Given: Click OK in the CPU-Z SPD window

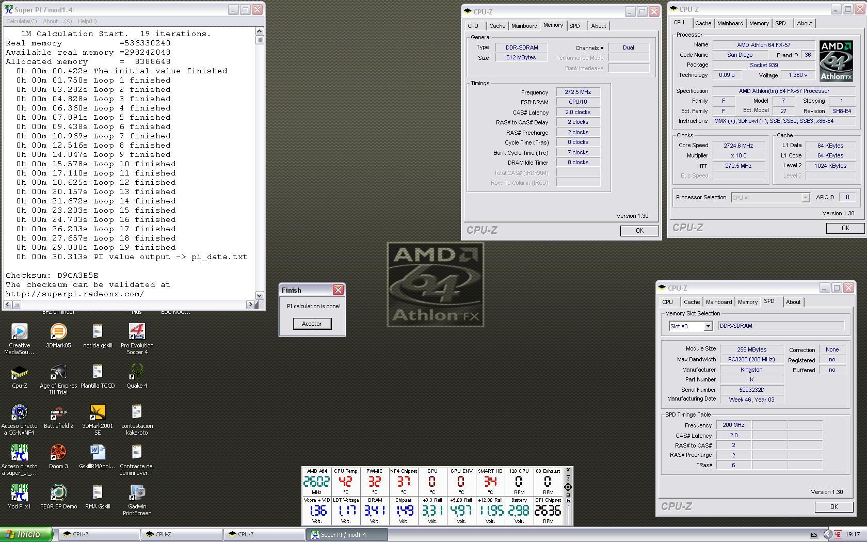Looking at the screenshot, I should pyautogui.click(x=833, y=507).
